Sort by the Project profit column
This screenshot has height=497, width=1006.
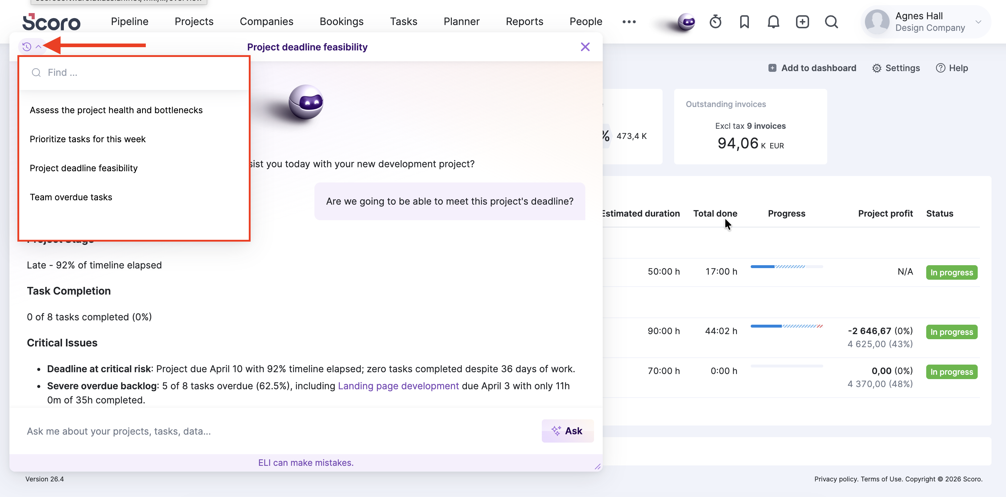click(x=885, y=213)
